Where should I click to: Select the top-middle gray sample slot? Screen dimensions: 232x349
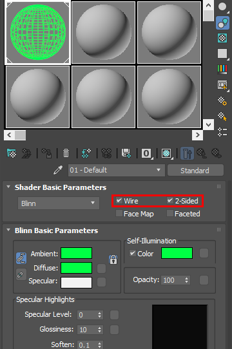pos(103,32)
